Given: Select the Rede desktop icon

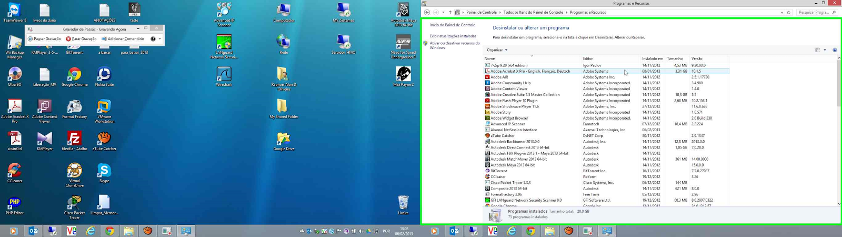Looking at the screenshot, I should pyautogui.click(x=284, y=45).
